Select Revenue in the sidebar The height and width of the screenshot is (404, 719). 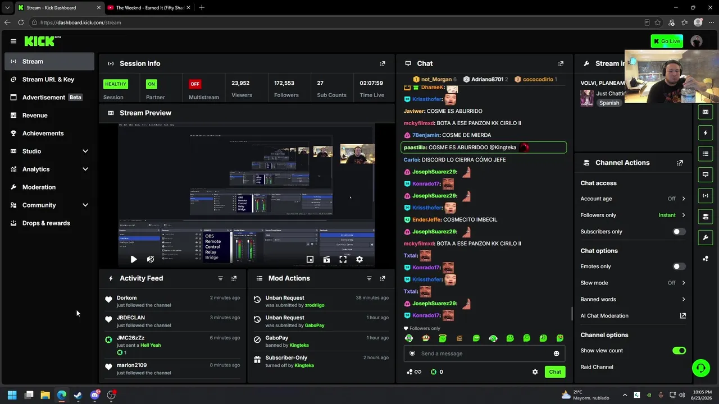tap(49, 116)
